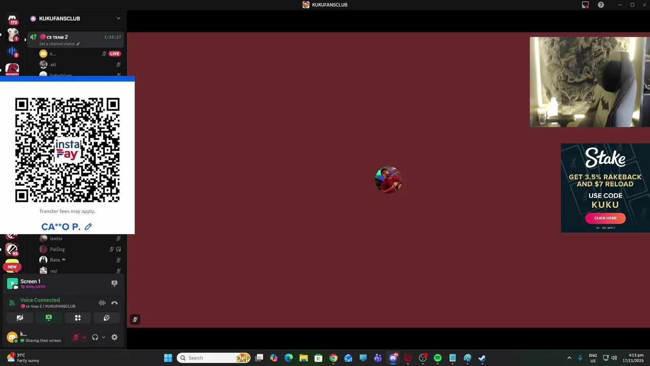Open noise suppression soundwave icon
Screen dimensions: 650x366
tap(102, 303)
